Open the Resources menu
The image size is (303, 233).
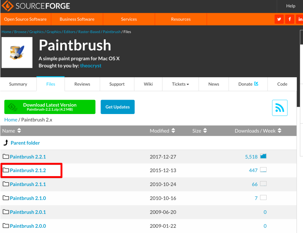click(x=181, y=19)
